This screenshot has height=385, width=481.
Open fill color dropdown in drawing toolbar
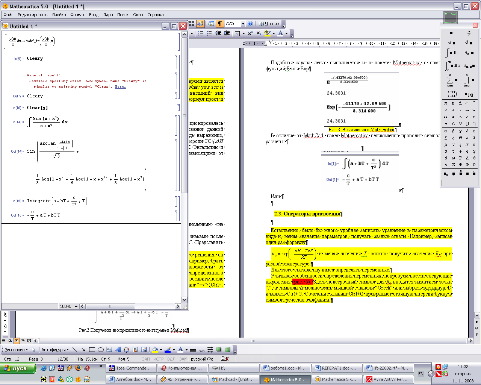pyautogui.click(x=160, y=350)
